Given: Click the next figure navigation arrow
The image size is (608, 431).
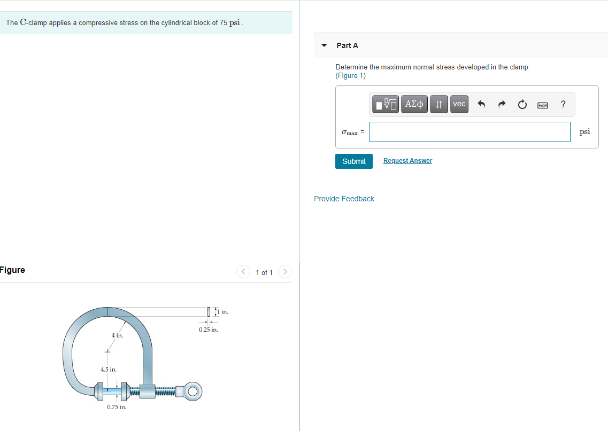Looking at the screenshot, I should click(285, 271).
